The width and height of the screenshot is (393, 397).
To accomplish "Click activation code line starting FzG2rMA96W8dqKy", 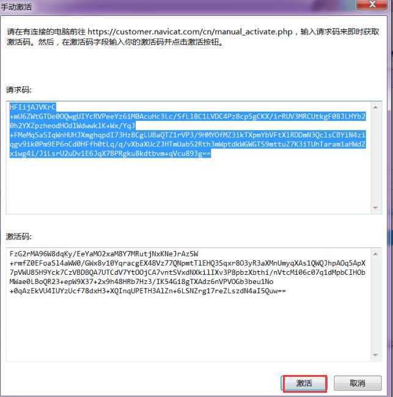I will (x=104, y=253).
